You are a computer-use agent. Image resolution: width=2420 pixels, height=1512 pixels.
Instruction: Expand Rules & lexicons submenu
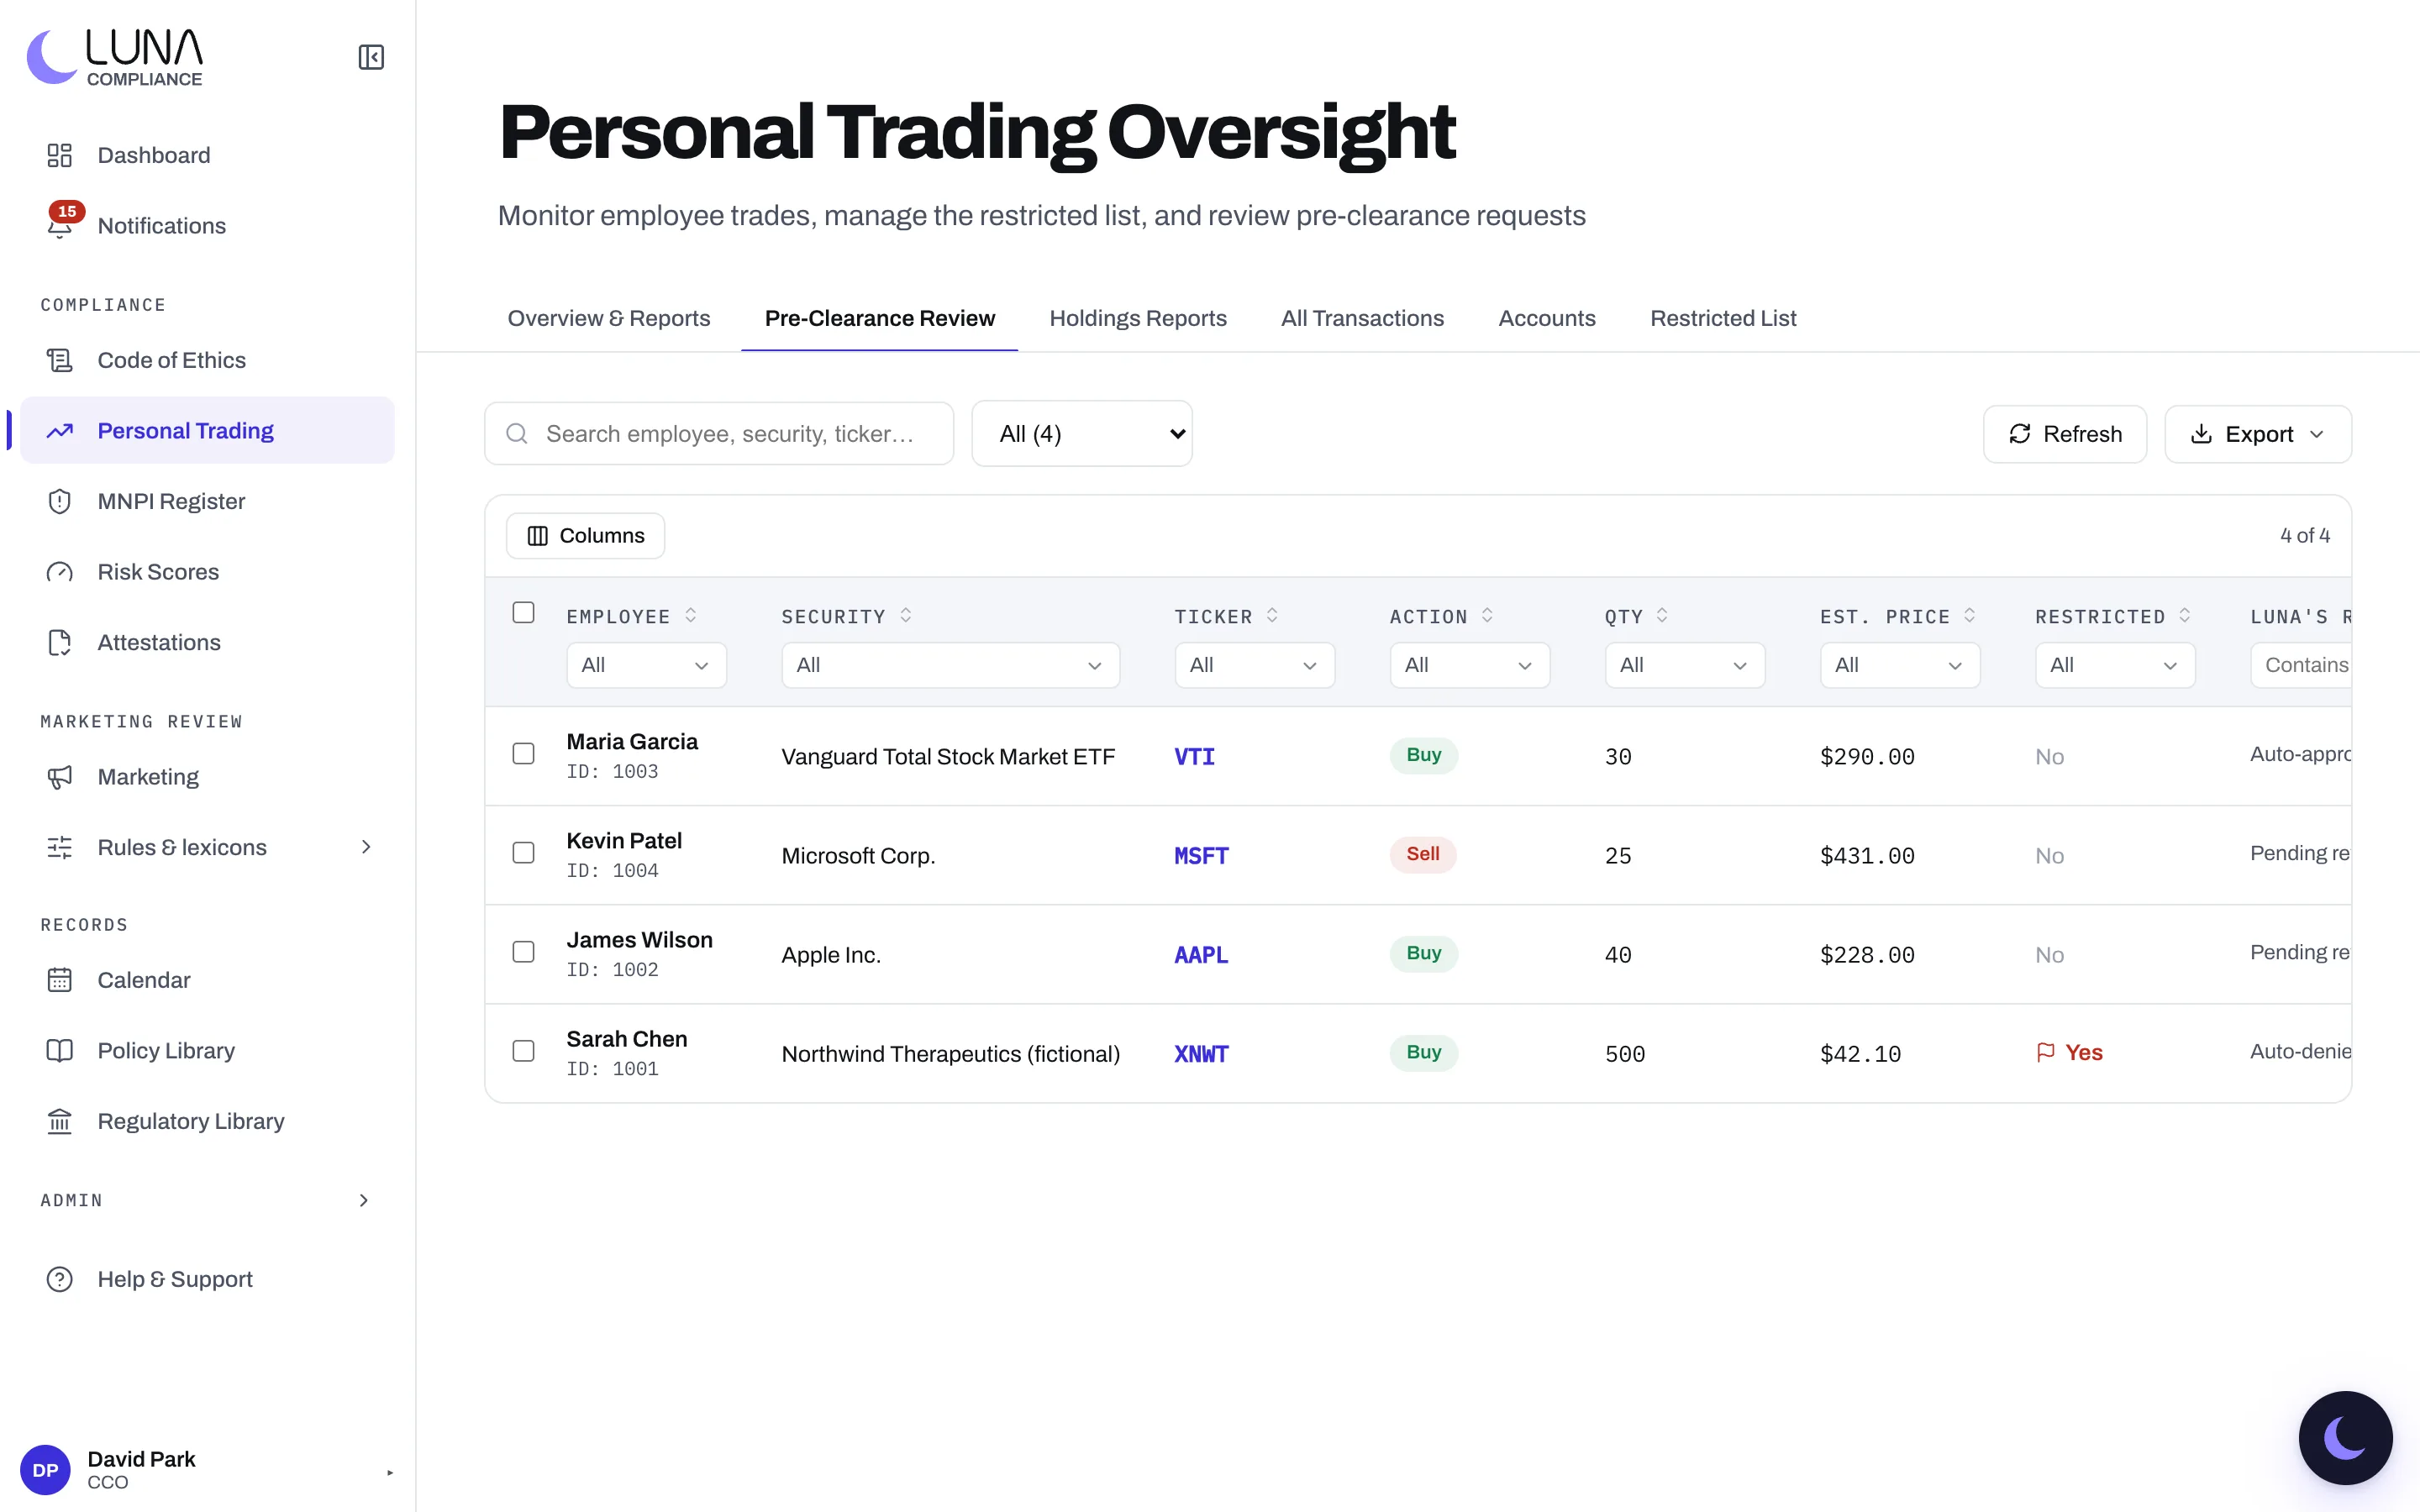pyautogui.click(x=366, y=847)
